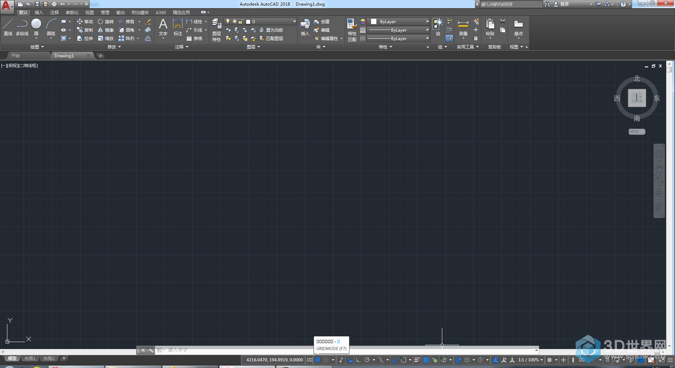Click the Trim (修剪) tool
The width and height of the screenshot is (675, 368).
tap(126, 22)
